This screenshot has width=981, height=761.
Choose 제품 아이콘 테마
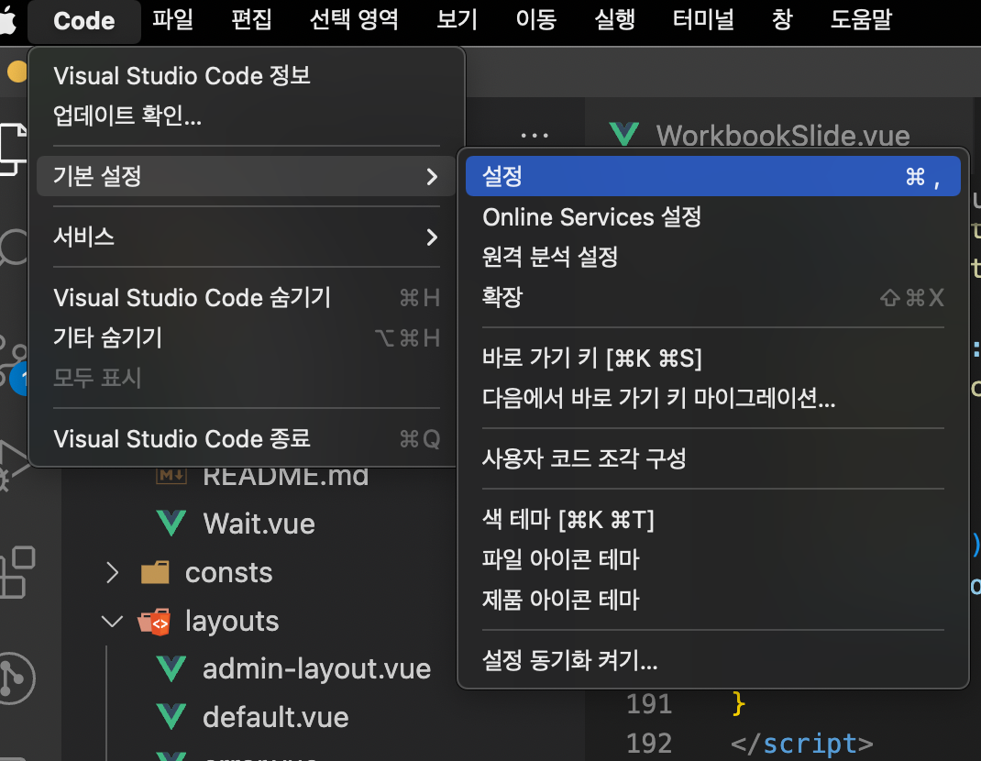(x=712, y=600)
